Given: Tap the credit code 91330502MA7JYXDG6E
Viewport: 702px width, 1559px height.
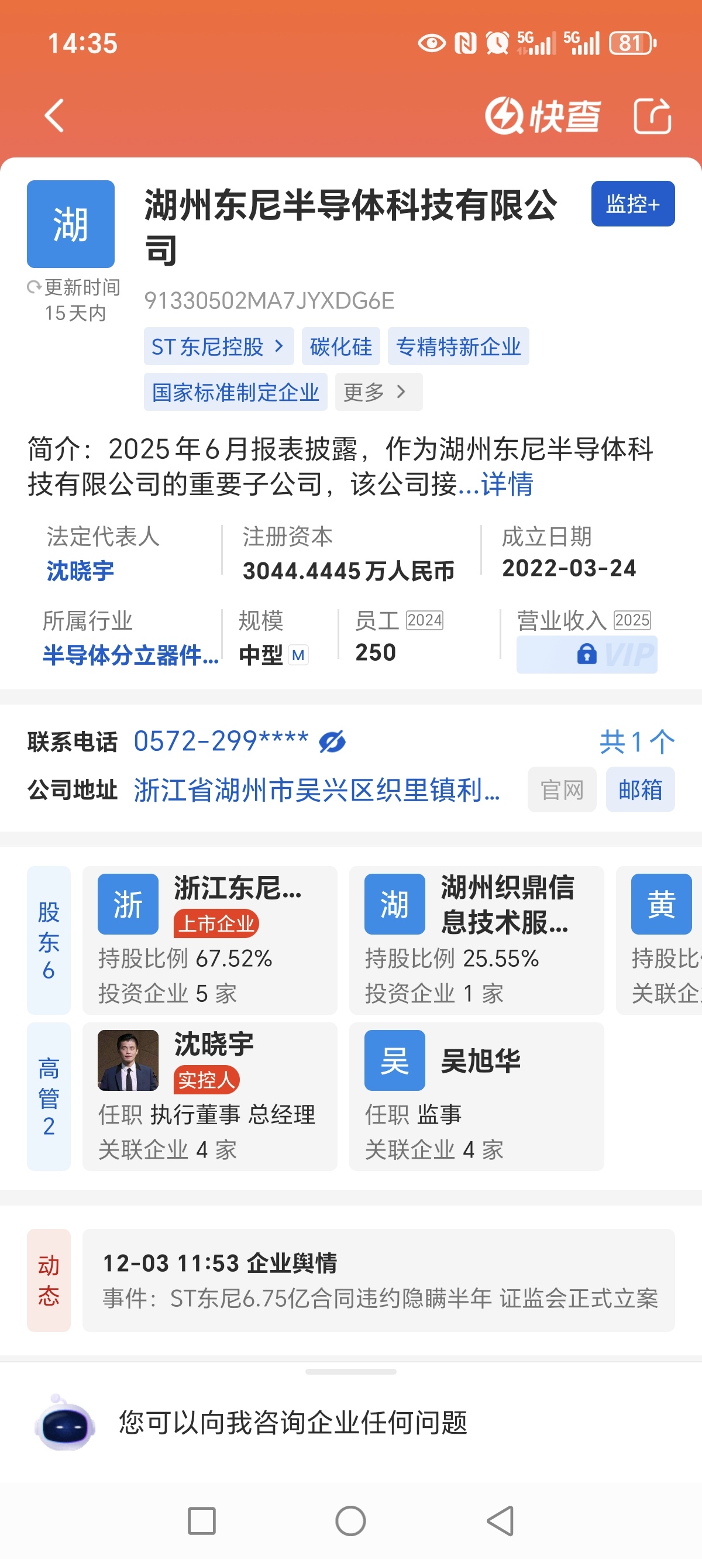Looking at the screenshot, I should pyautogui.click(x=269, y=301).
